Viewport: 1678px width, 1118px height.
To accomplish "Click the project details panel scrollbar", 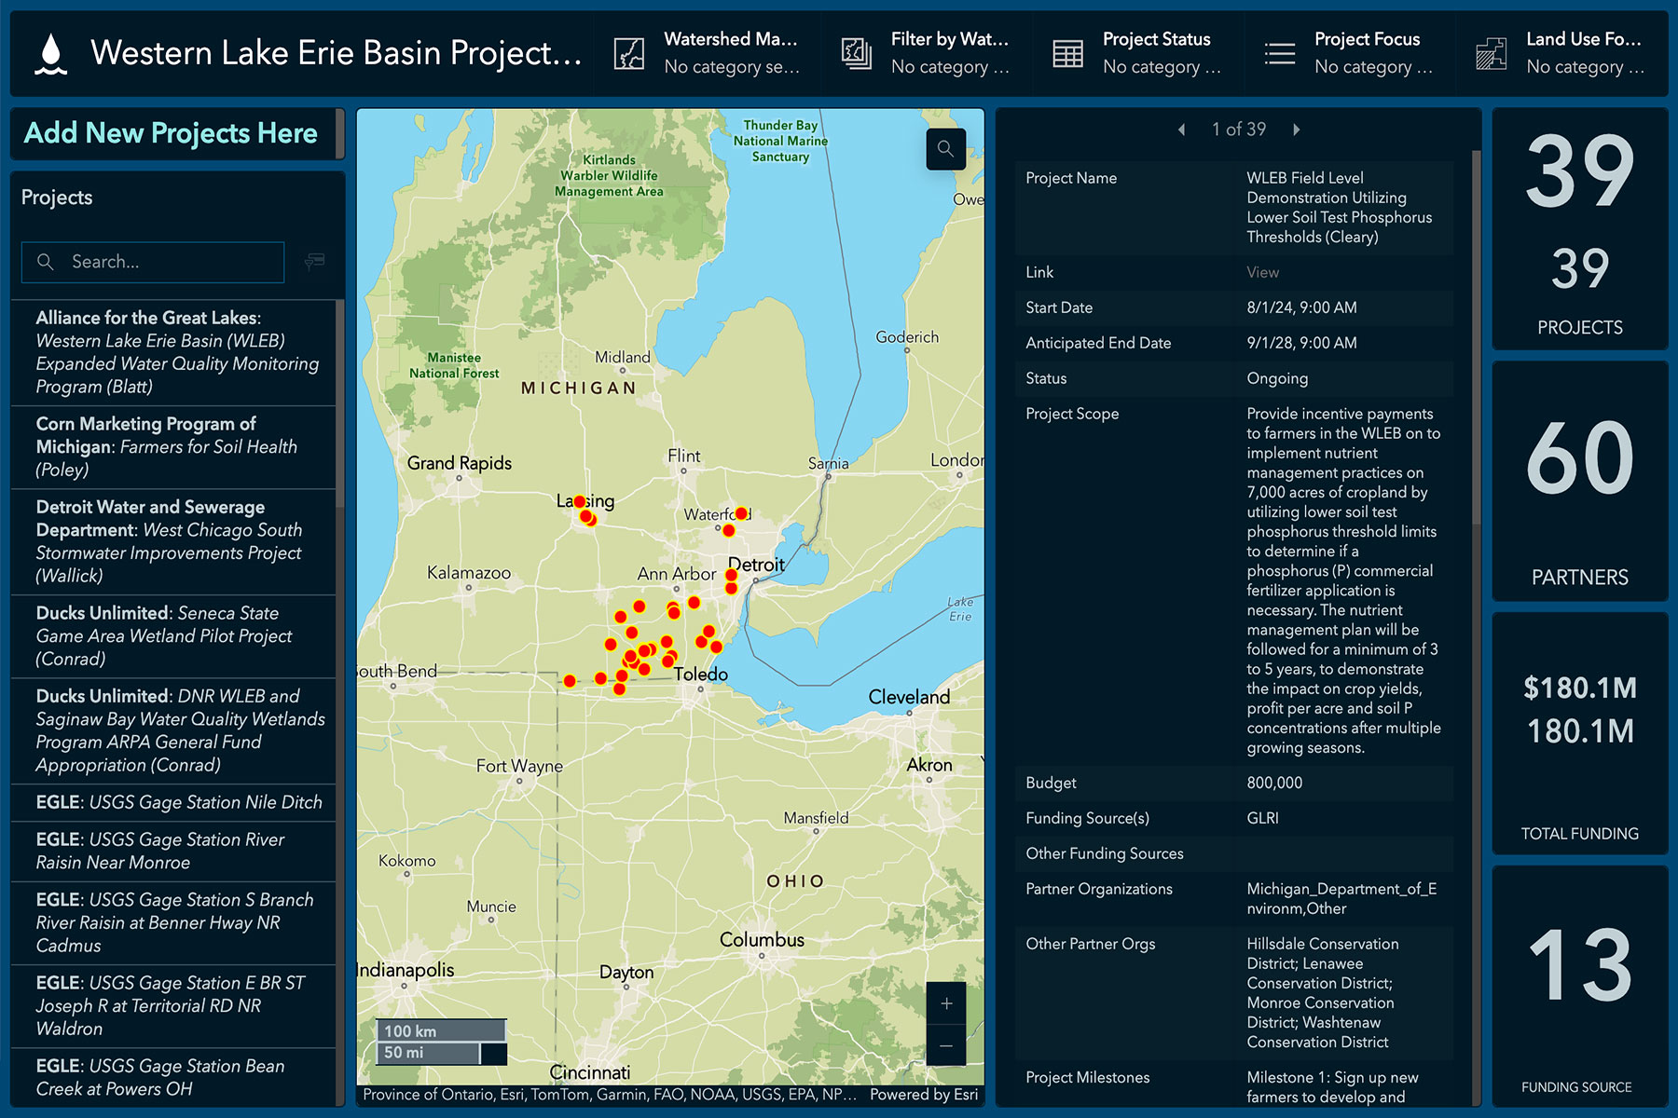I will point(1476,335).
